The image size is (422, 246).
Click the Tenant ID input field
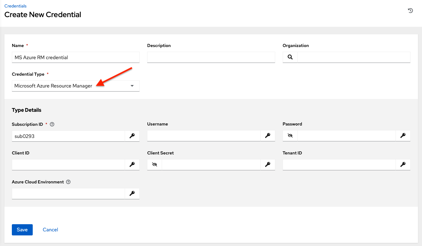(x=339, y=164)
